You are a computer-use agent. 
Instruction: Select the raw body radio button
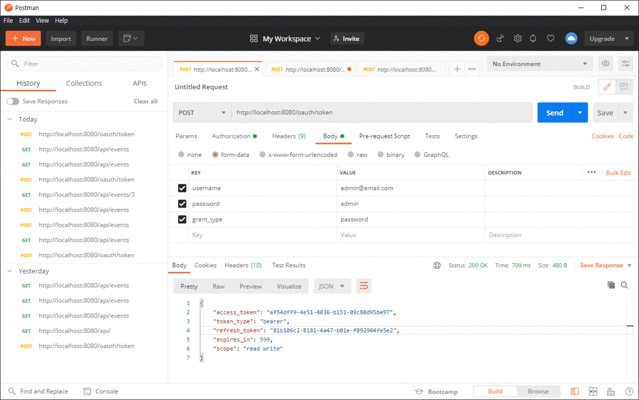[351, 155]
